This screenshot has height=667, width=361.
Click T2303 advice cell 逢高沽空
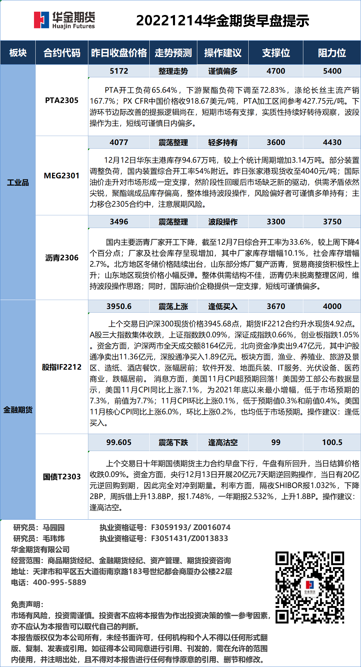(x=223, y=442)
